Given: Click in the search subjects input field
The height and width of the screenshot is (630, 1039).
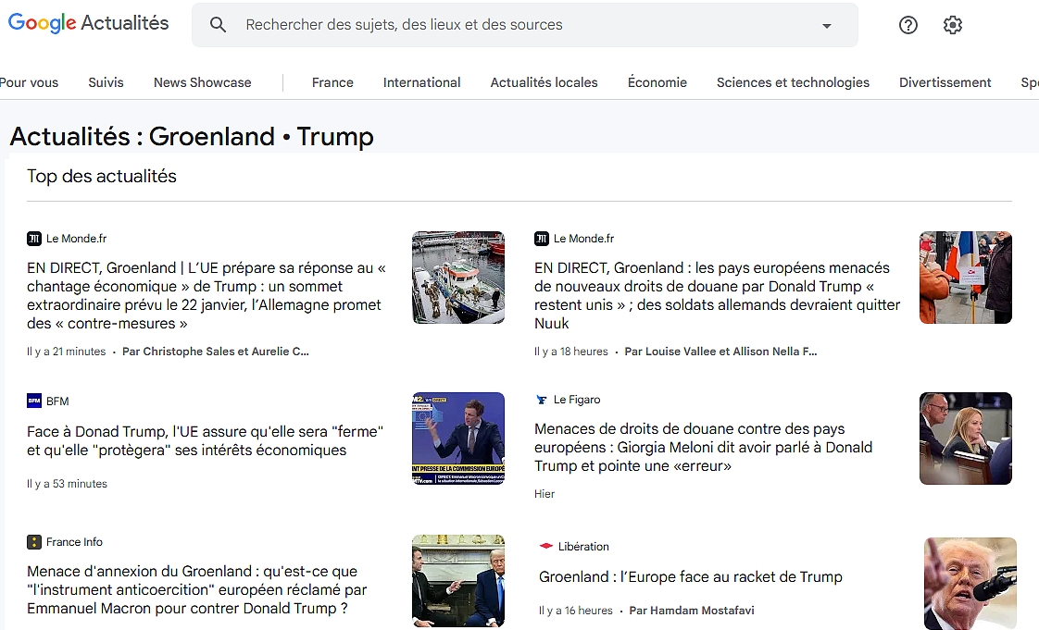Looking at the screenshot, I should [x=519, y=25].
